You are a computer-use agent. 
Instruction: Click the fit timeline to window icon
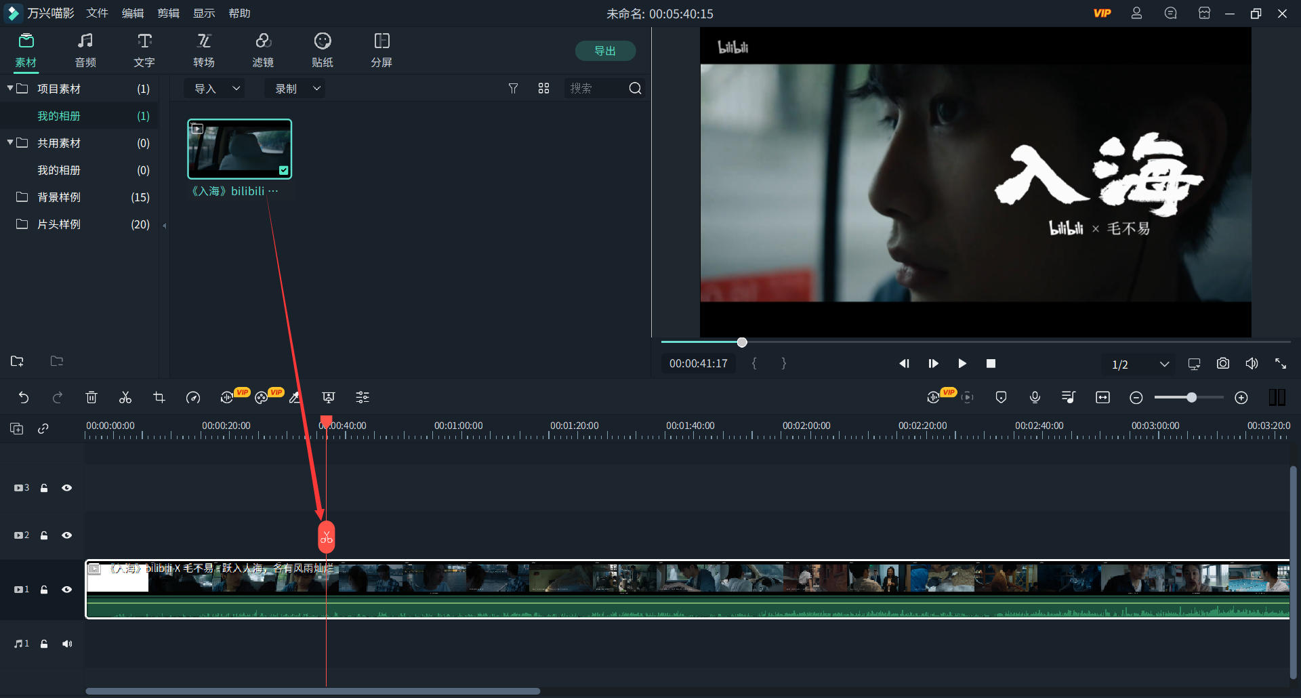(x=1102, y=398)
